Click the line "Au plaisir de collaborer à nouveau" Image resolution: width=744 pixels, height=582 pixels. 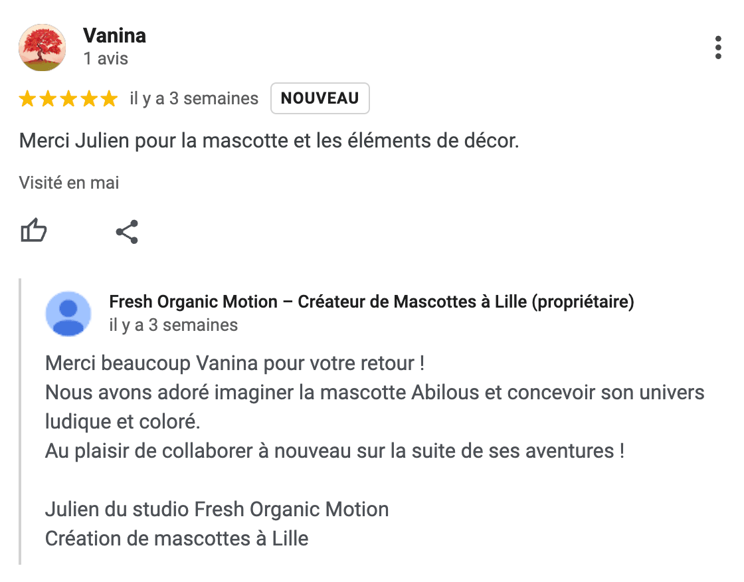point(334,451)
